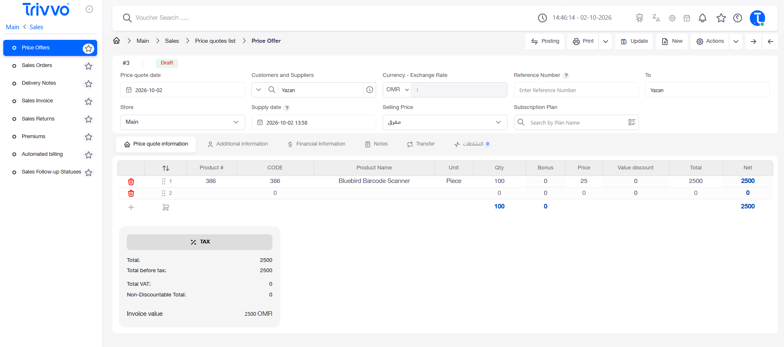784x347 pixels.
Task: Click the shopping cart icon below the table
Action: coord(165,208)
